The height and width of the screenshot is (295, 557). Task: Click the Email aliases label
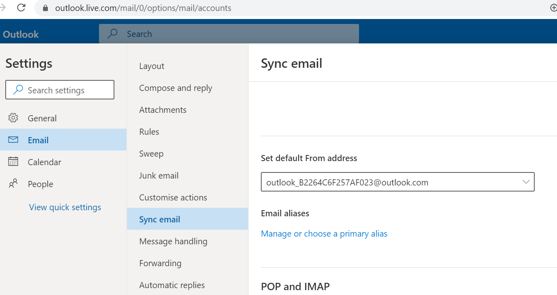coord(285,213)
